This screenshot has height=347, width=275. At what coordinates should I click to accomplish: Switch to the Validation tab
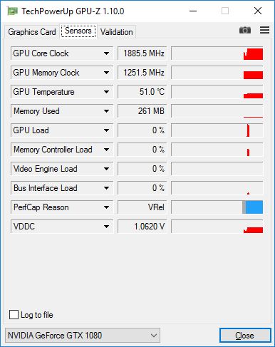coord(117,32)
